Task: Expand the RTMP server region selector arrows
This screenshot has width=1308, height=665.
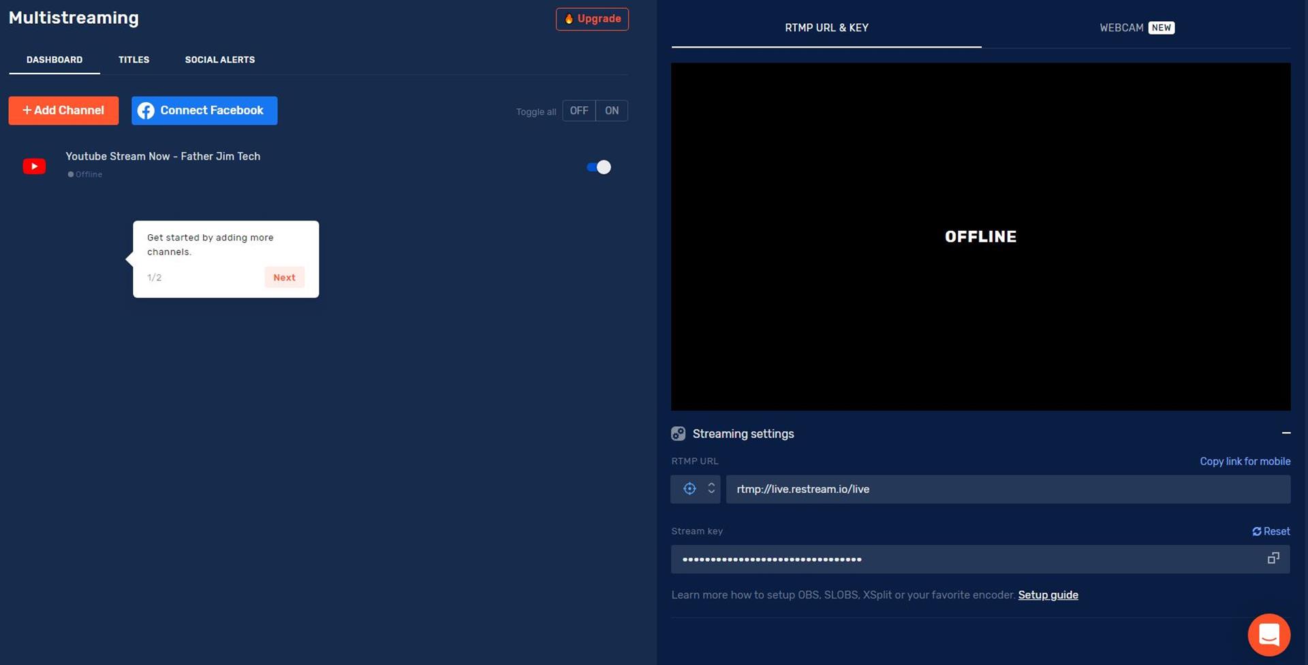Action: (x=711, y=489)
